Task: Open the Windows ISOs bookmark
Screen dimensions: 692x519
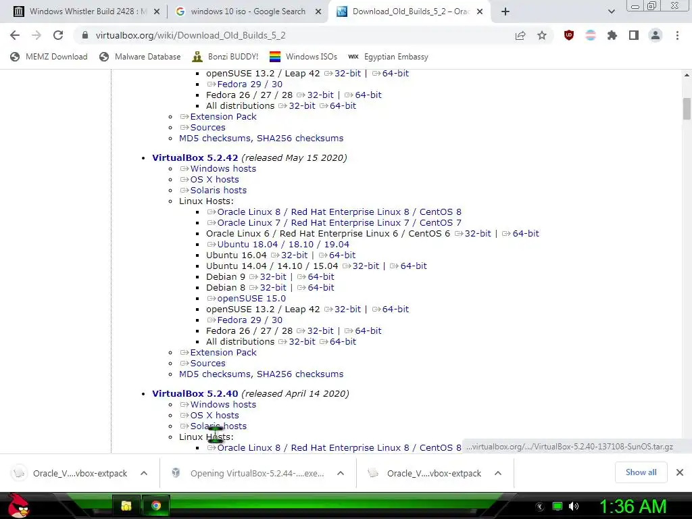Action: (x=303, y=57)
